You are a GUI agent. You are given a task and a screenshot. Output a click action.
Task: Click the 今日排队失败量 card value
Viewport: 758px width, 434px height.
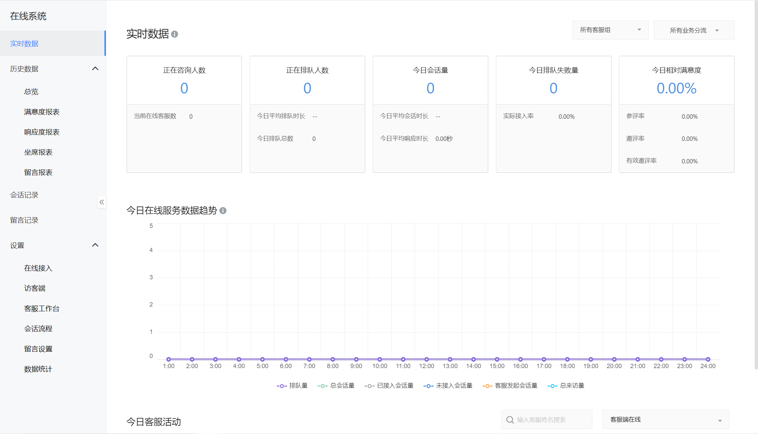coord(553,88)
